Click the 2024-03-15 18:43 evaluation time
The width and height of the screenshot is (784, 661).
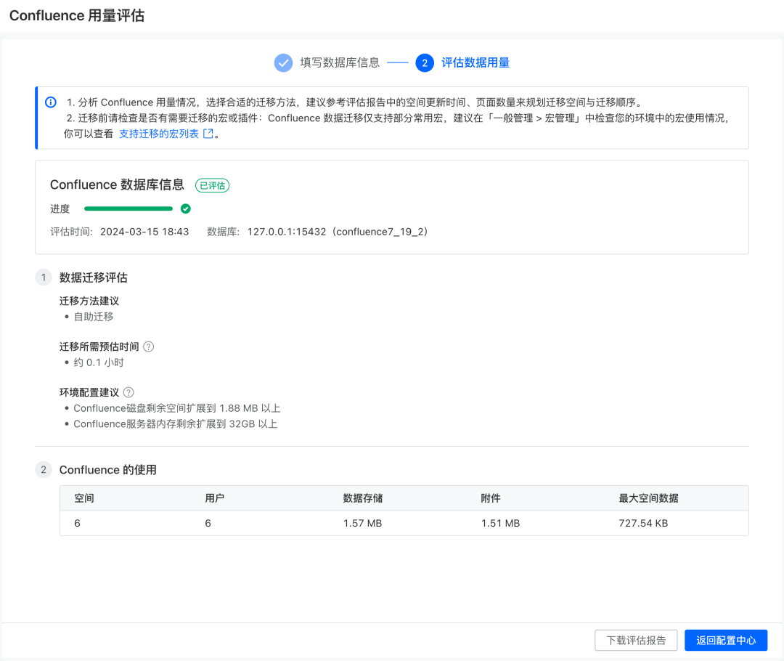pyautogui.click(x=144, y=232)
